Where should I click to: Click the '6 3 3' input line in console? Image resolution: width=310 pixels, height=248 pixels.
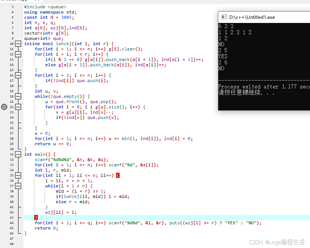coord(226,26)
